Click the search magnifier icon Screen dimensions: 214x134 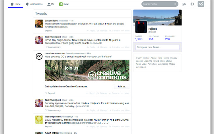175,4
